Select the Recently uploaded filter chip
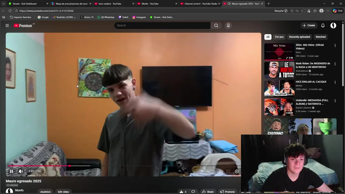 click(299, 37)
